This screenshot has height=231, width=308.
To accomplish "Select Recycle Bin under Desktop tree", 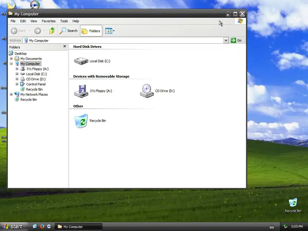I will pyautogui.click(x=29, y=99).
